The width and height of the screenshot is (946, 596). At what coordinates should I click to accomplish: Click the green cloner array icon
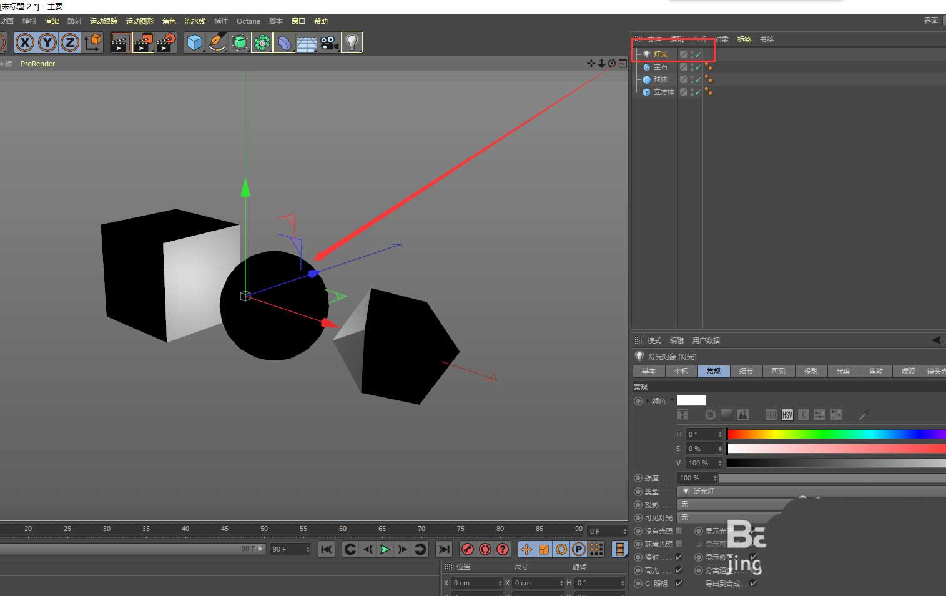[x=262, y=42]
